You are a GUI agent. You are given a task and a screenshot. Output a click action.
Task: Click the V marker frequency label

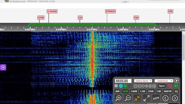52,11
